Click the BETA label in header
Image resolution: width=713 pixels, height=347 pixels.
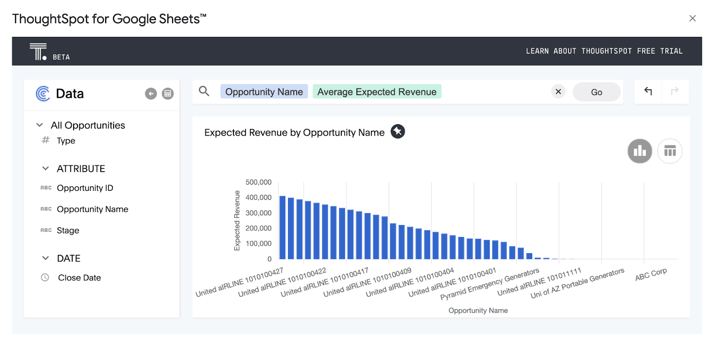point(61,57)
